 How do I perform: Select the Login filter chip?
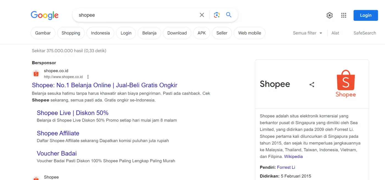tap(126, 33)
